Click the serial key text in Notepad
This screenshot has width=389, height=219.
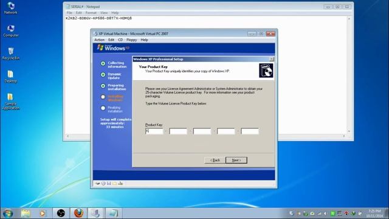point(98,18)
